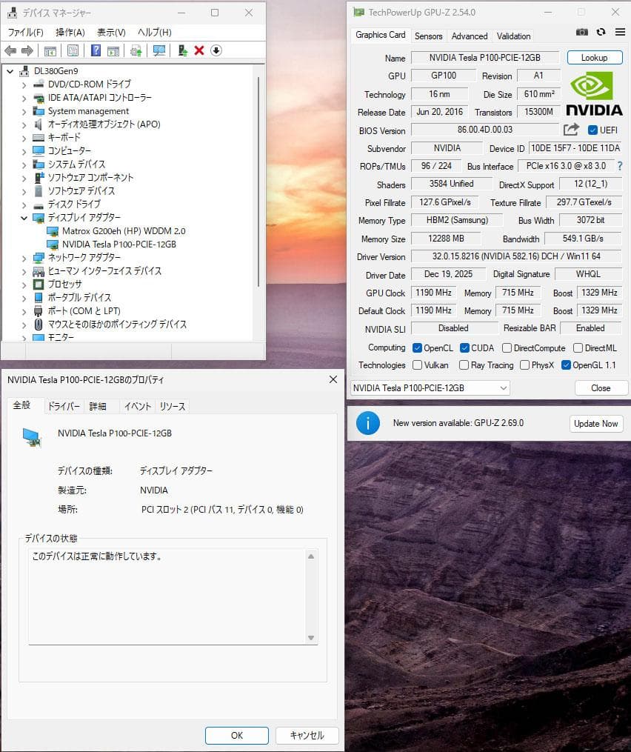Click the Update Now button
Screen dimensions: 631x752
pos(596,424)
